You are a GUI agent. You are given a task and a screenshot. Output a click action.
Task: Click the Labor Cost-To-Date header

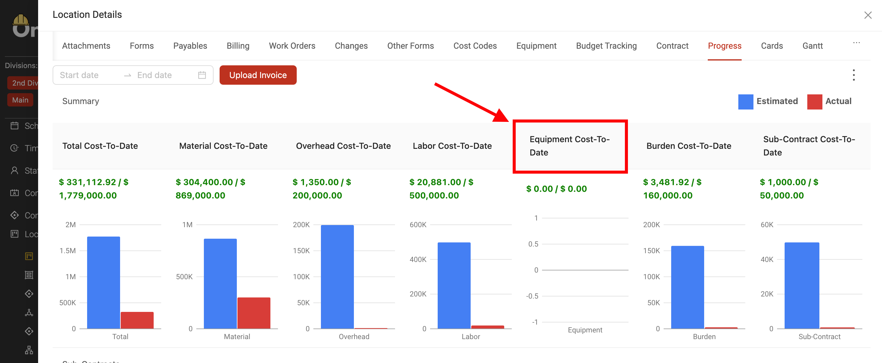click(452, 146)
